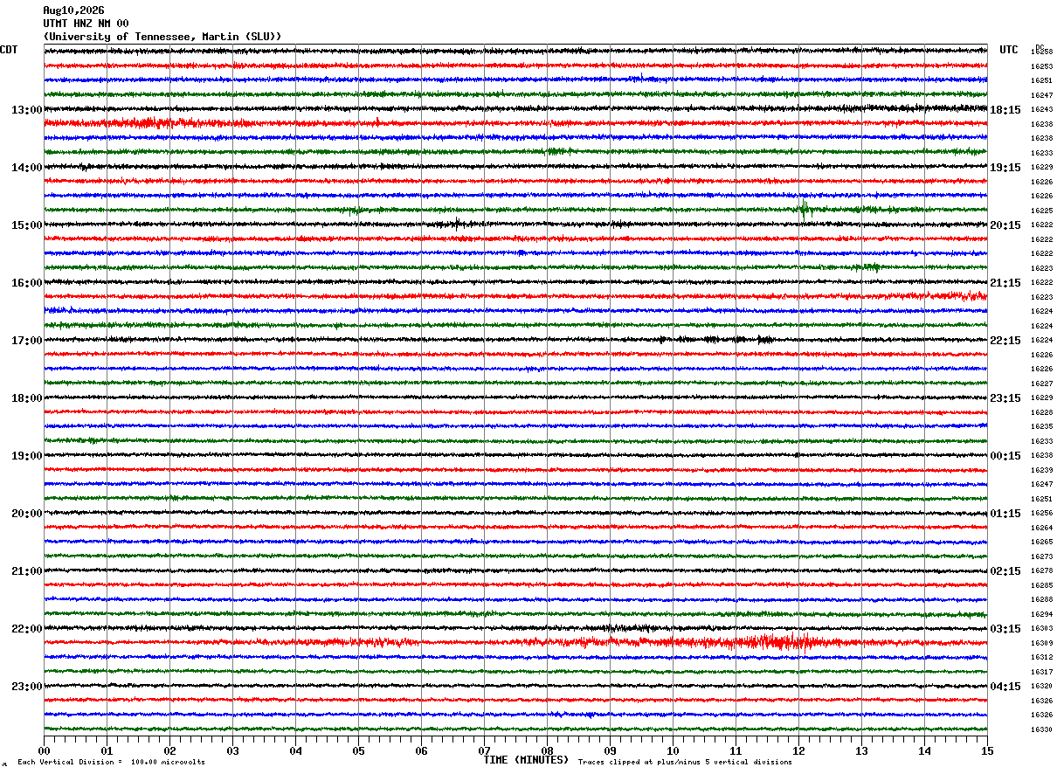
Task: Click the DC offset value '16264'
Action: (x=1041, y=528)
